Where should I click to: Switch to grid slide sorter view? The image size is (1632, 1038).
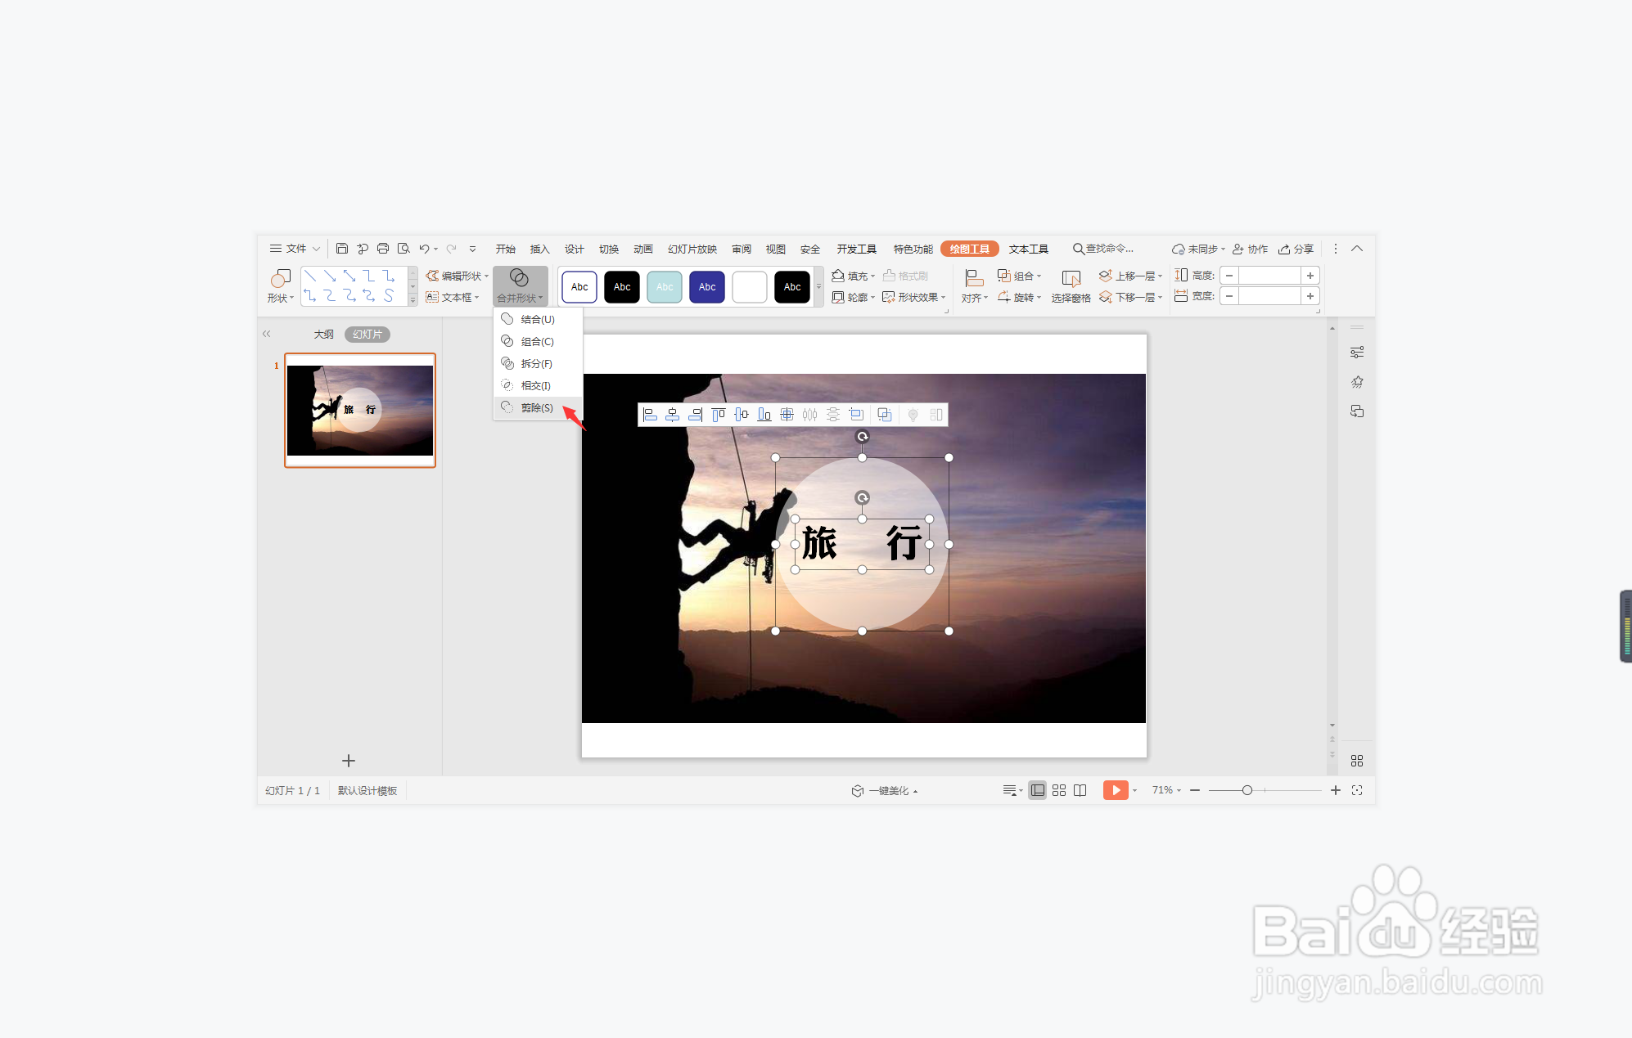point(1058,790)
